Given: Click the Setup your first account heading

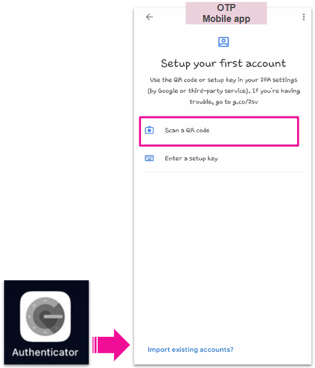Looking at the screenshot, I should (x=223, y=64).
